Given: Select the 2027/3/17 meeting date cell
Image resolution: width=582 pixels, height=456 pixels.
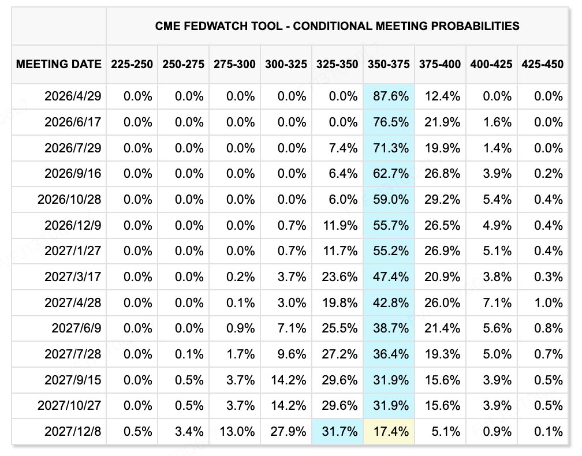Looking at the screenshot, I should [x=72, y=277].
